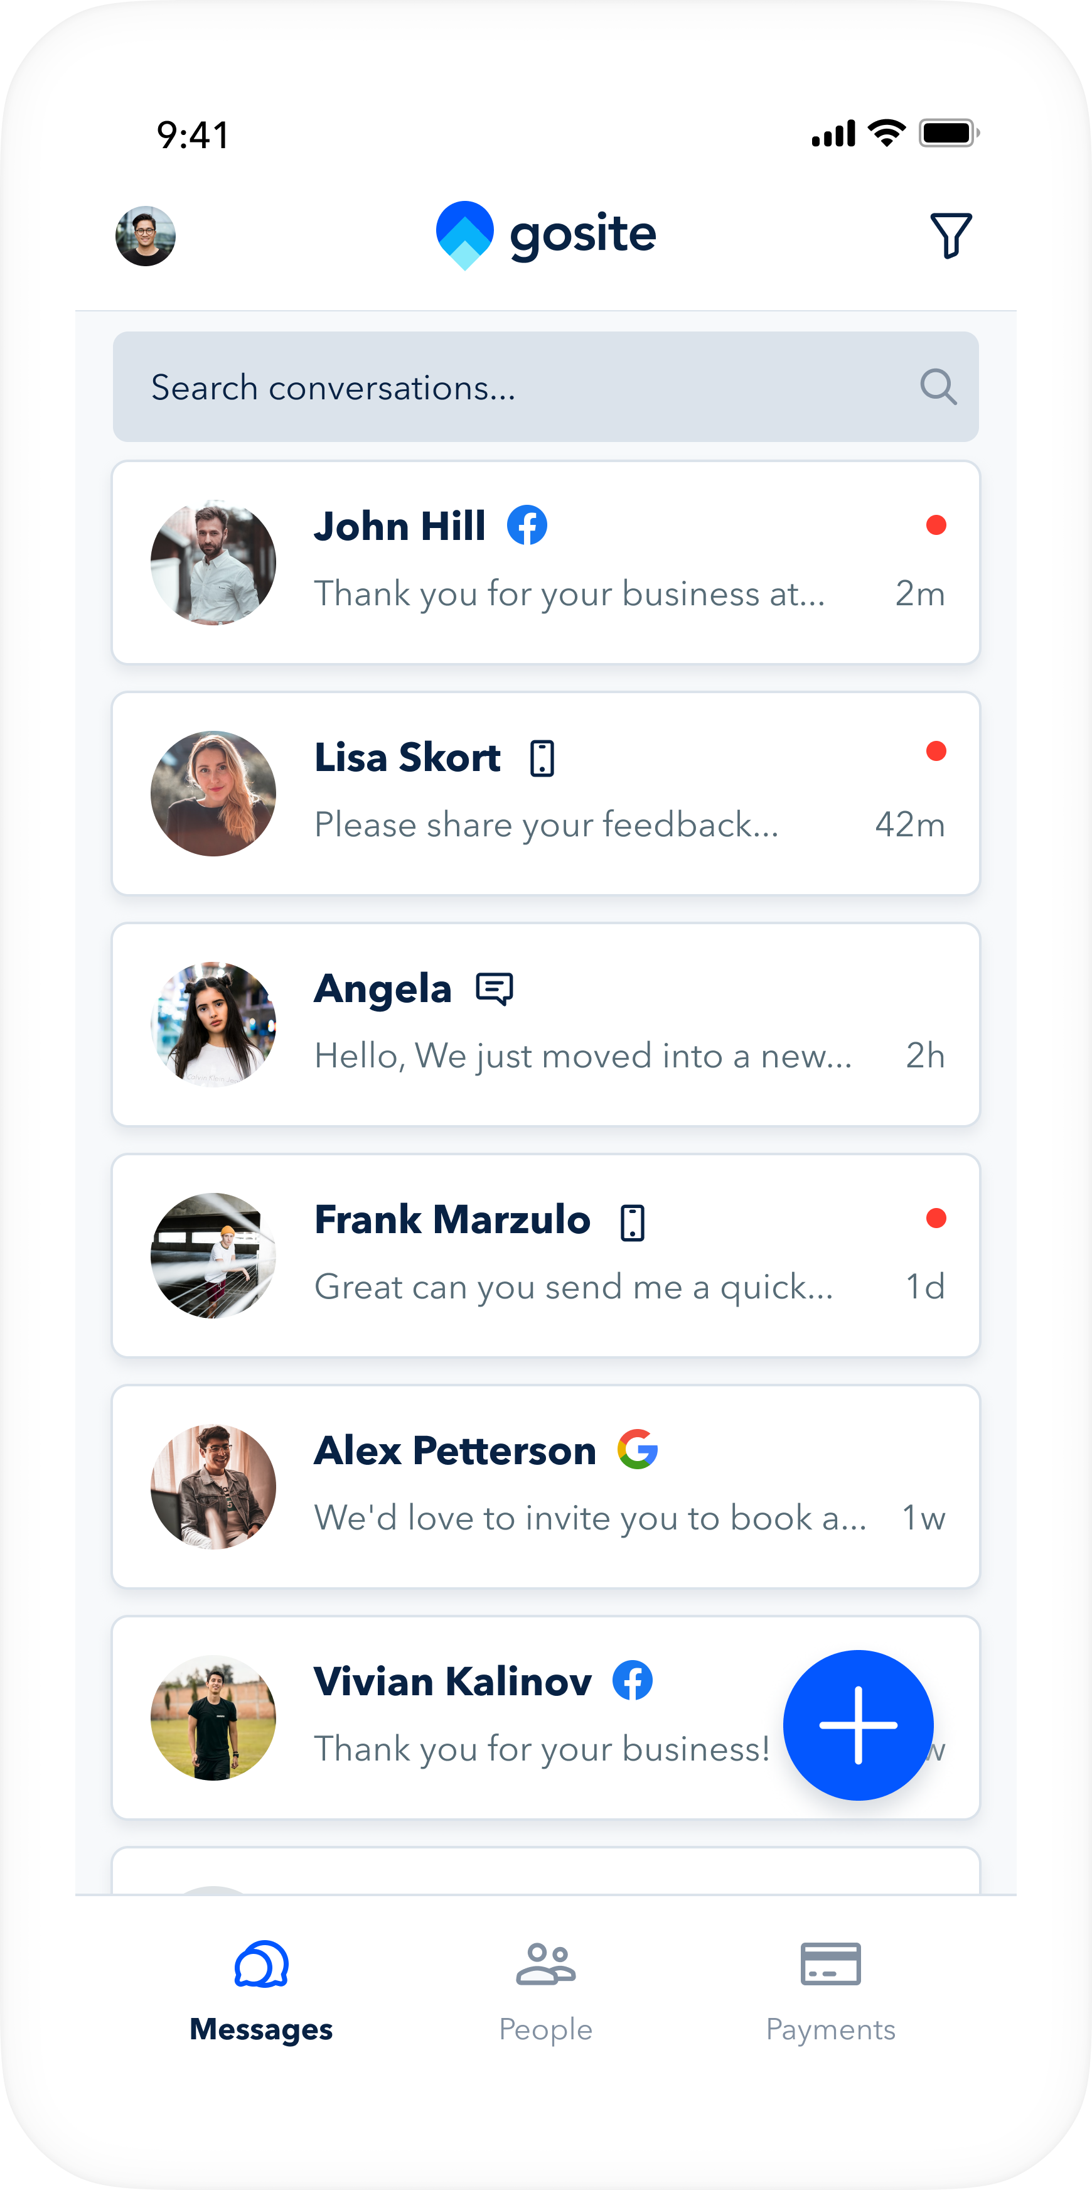Open the filter funnel icon

click(950, 235)
